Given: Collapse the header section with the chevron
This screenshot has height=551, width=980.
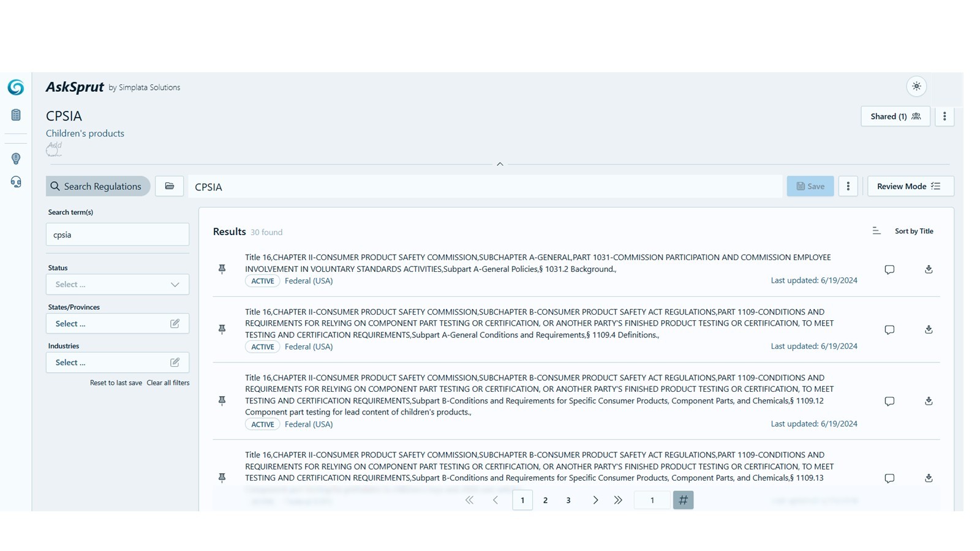Looking at the screenshot, I should pos(500,164).
